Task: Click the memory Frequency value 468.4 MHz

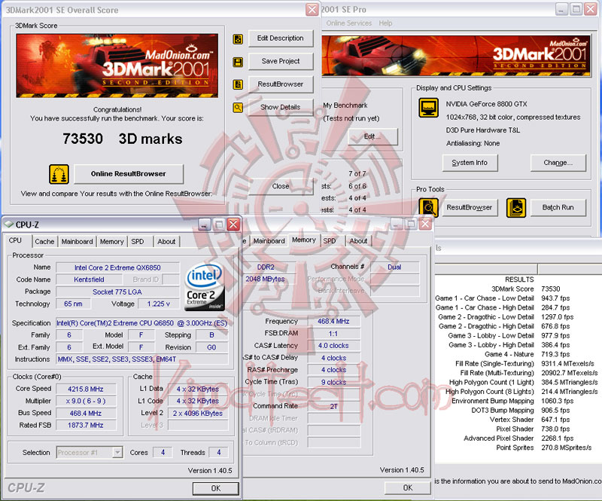Action: pyautogui.click(x=333, y=322)
